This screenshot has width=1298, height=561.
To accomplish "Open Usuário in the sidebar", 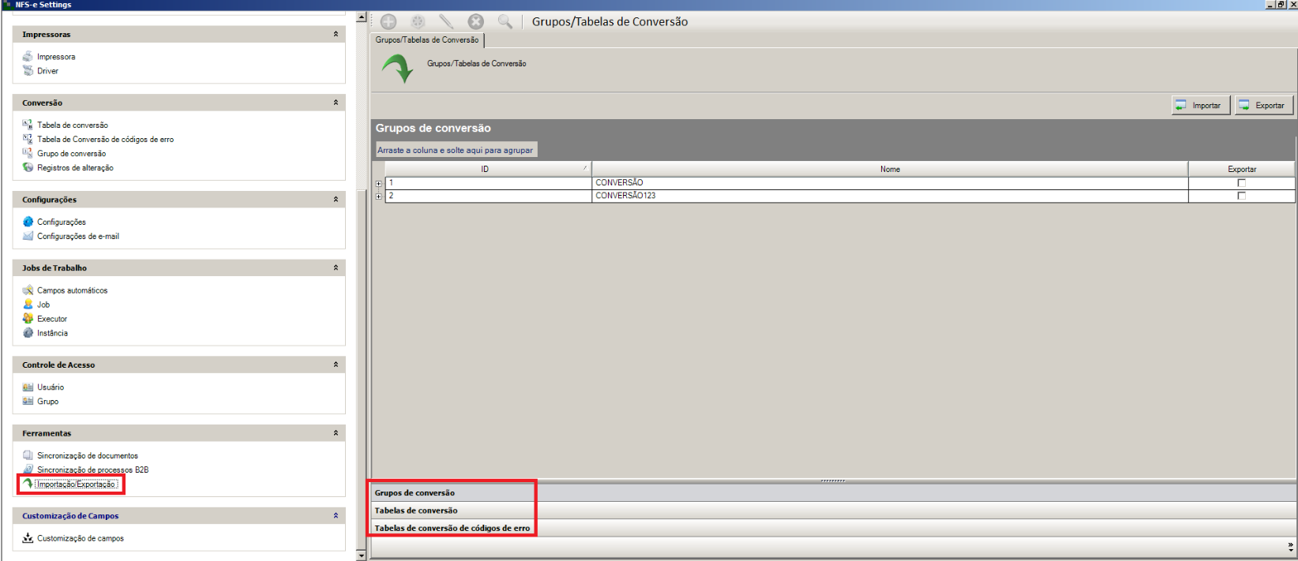I will [51, 387].
